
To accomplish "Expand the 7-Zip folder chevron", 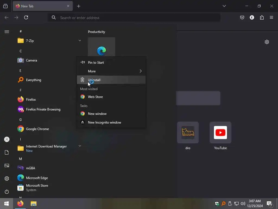I will pyautogui.click(x=80, y=41).
